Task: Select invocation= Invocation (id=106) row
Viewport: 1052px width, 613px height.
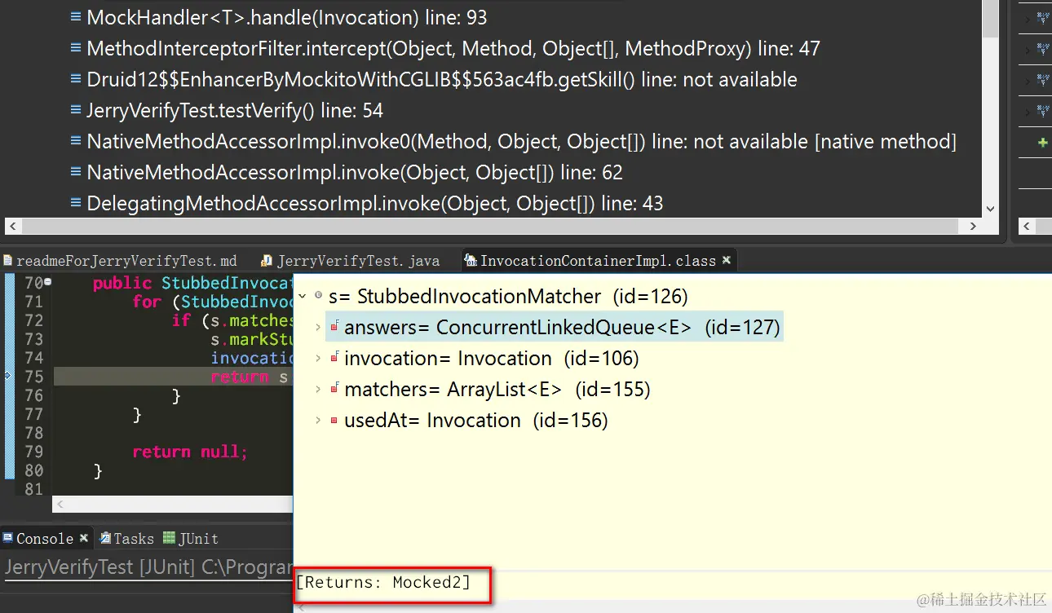Action: (x=492, y=359)
